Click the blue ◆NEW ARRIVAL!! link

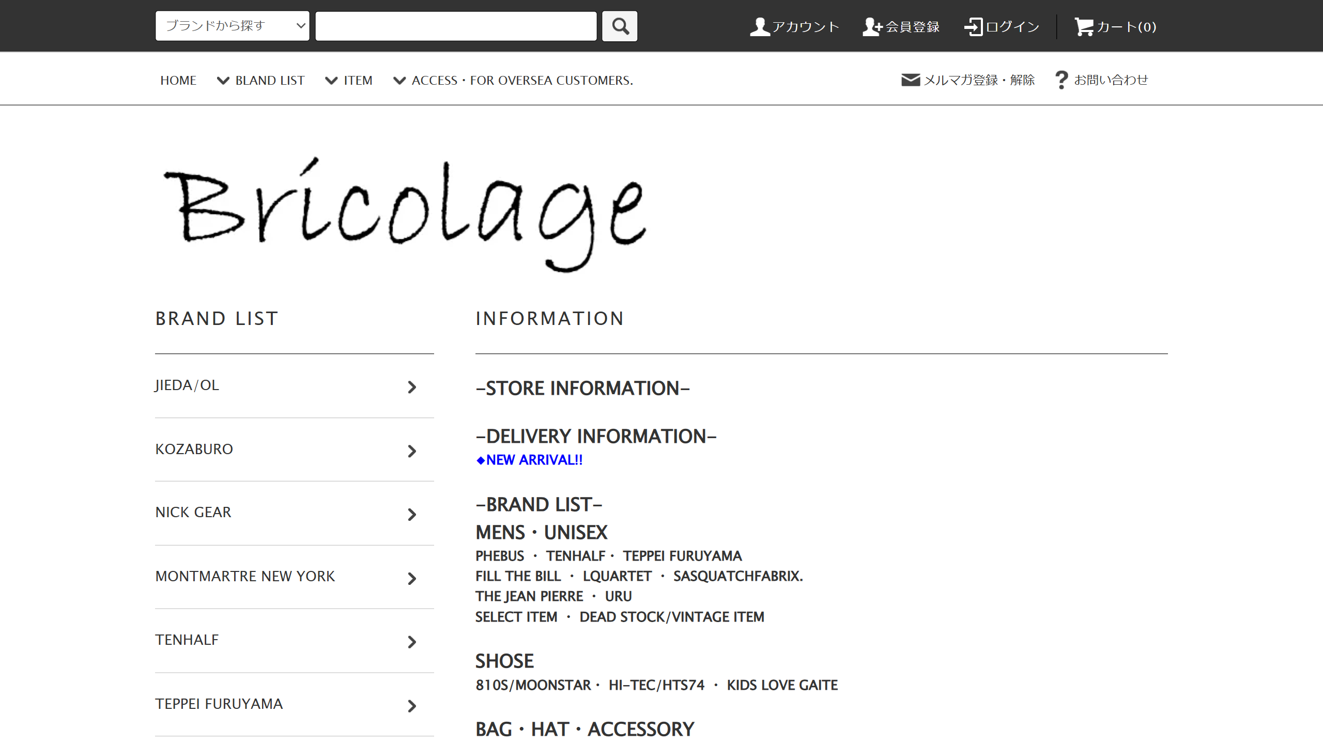click(x=529, y=460)
